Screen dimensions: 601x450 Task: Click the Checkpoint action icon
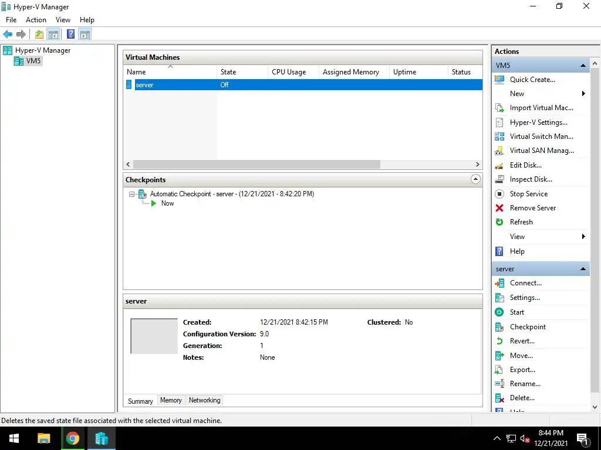pos(499,327)
